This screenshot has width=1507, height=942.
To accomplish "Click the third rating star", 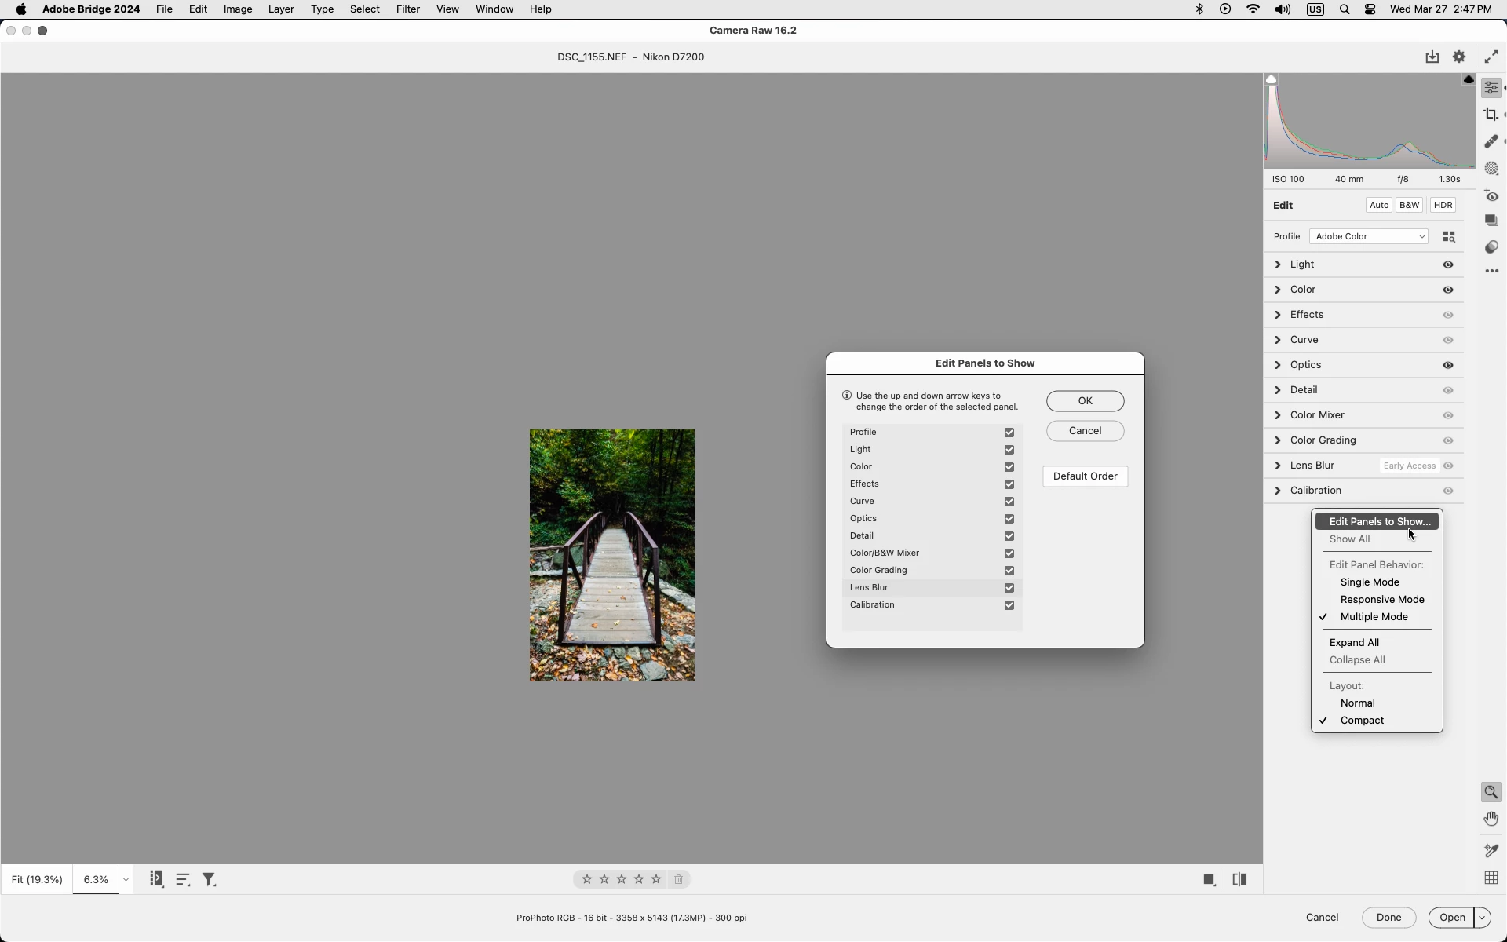I will tap(622, 879).
